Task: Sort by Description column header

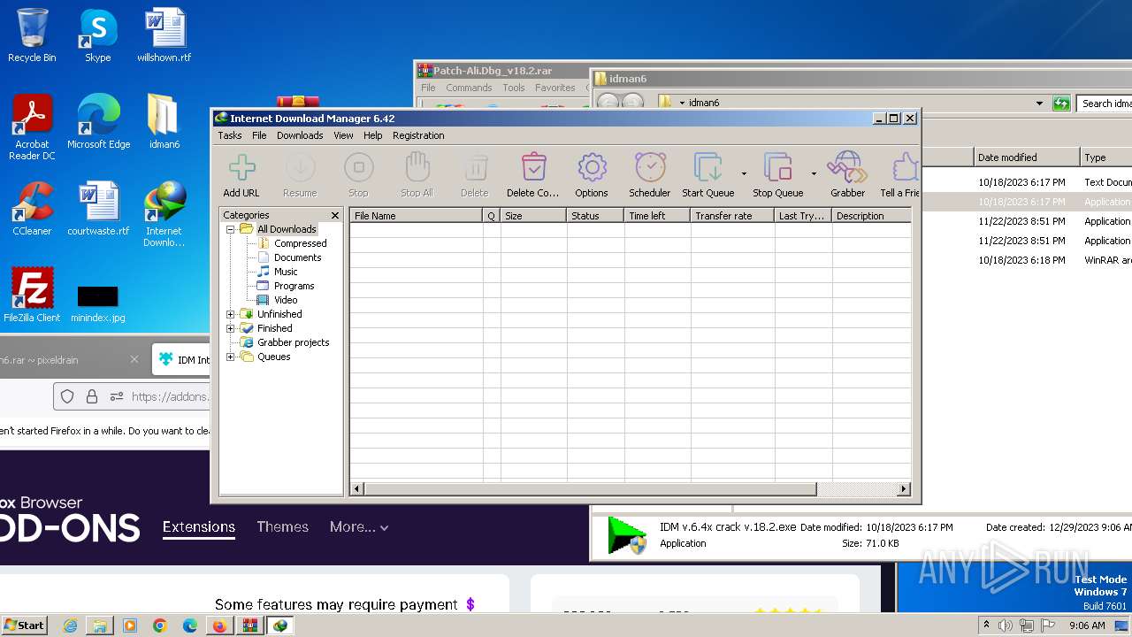Action: tap(871, 216)
